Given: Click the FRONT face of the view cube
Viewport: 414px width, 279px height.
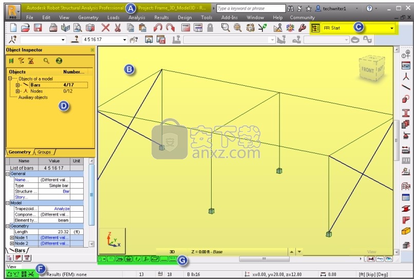Looking at the screenshot, I should tap(368, 70).
